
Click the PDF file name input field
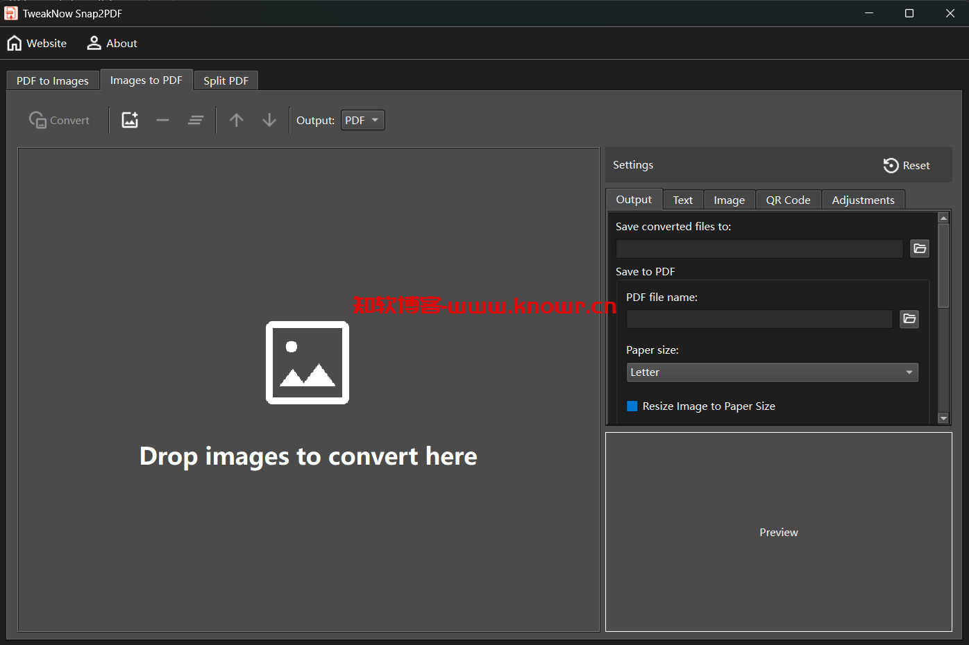pos(759,319)
